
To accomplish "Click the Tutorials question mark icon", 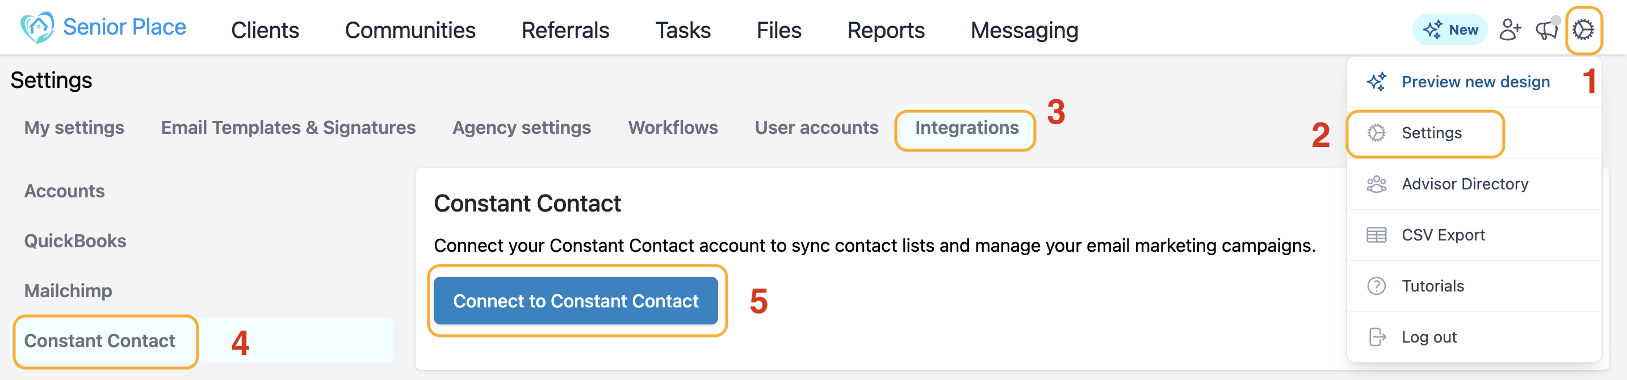I will click(1376, 286).
